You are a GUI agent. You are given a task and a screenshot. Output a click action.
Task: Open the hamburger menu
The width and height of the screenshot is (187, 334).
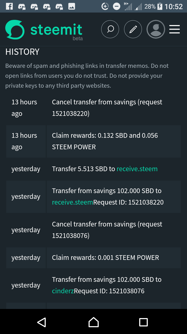point(175,29)
